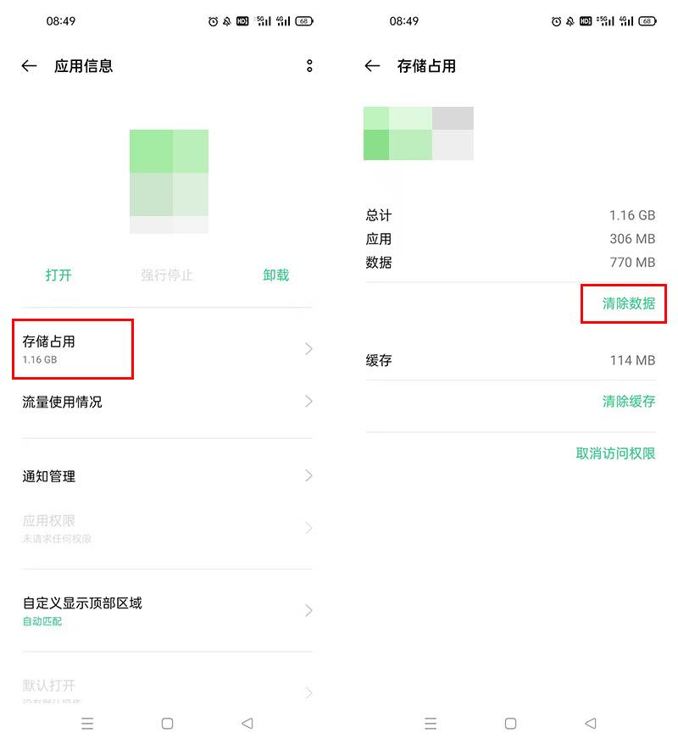Tap 卸载 to uninstall the app
The width and height of the screenshot is (678, 744).
tap(275, 275)
